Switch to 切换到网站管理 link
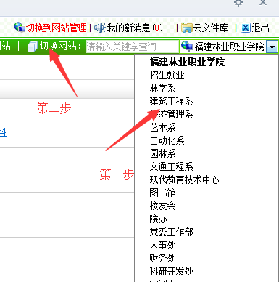Image resolution: width=279 pixels, height=282 pixels. [57, 28]
